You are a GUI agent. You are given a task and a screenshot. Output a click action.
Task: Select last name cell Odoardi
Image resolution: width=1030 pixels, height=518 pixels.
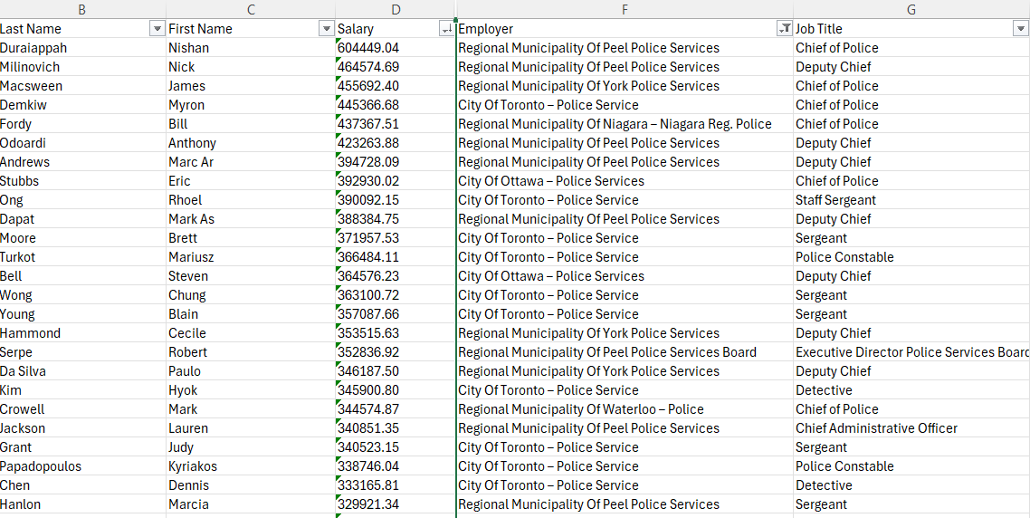click(x=82, y=143)
